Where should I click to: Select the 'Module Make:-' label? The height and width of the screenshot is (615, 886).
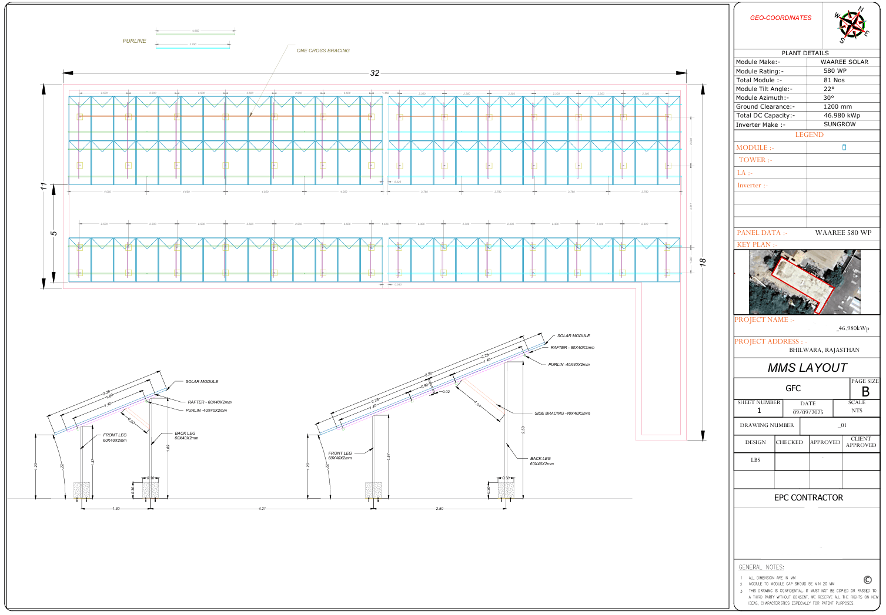(x=758, y=62)
